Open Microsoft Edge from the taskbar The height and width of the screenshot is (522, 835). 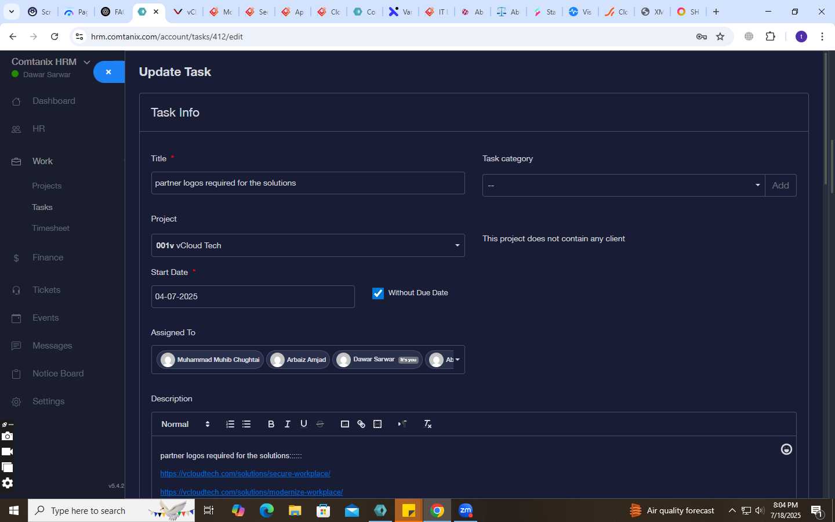pos(267,510)
